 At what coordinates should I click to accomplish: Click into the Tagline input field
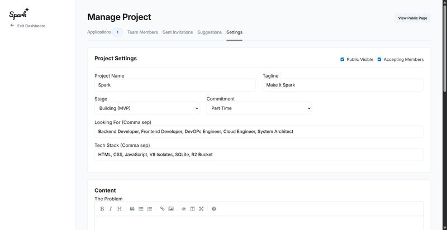tap(343, 85)
